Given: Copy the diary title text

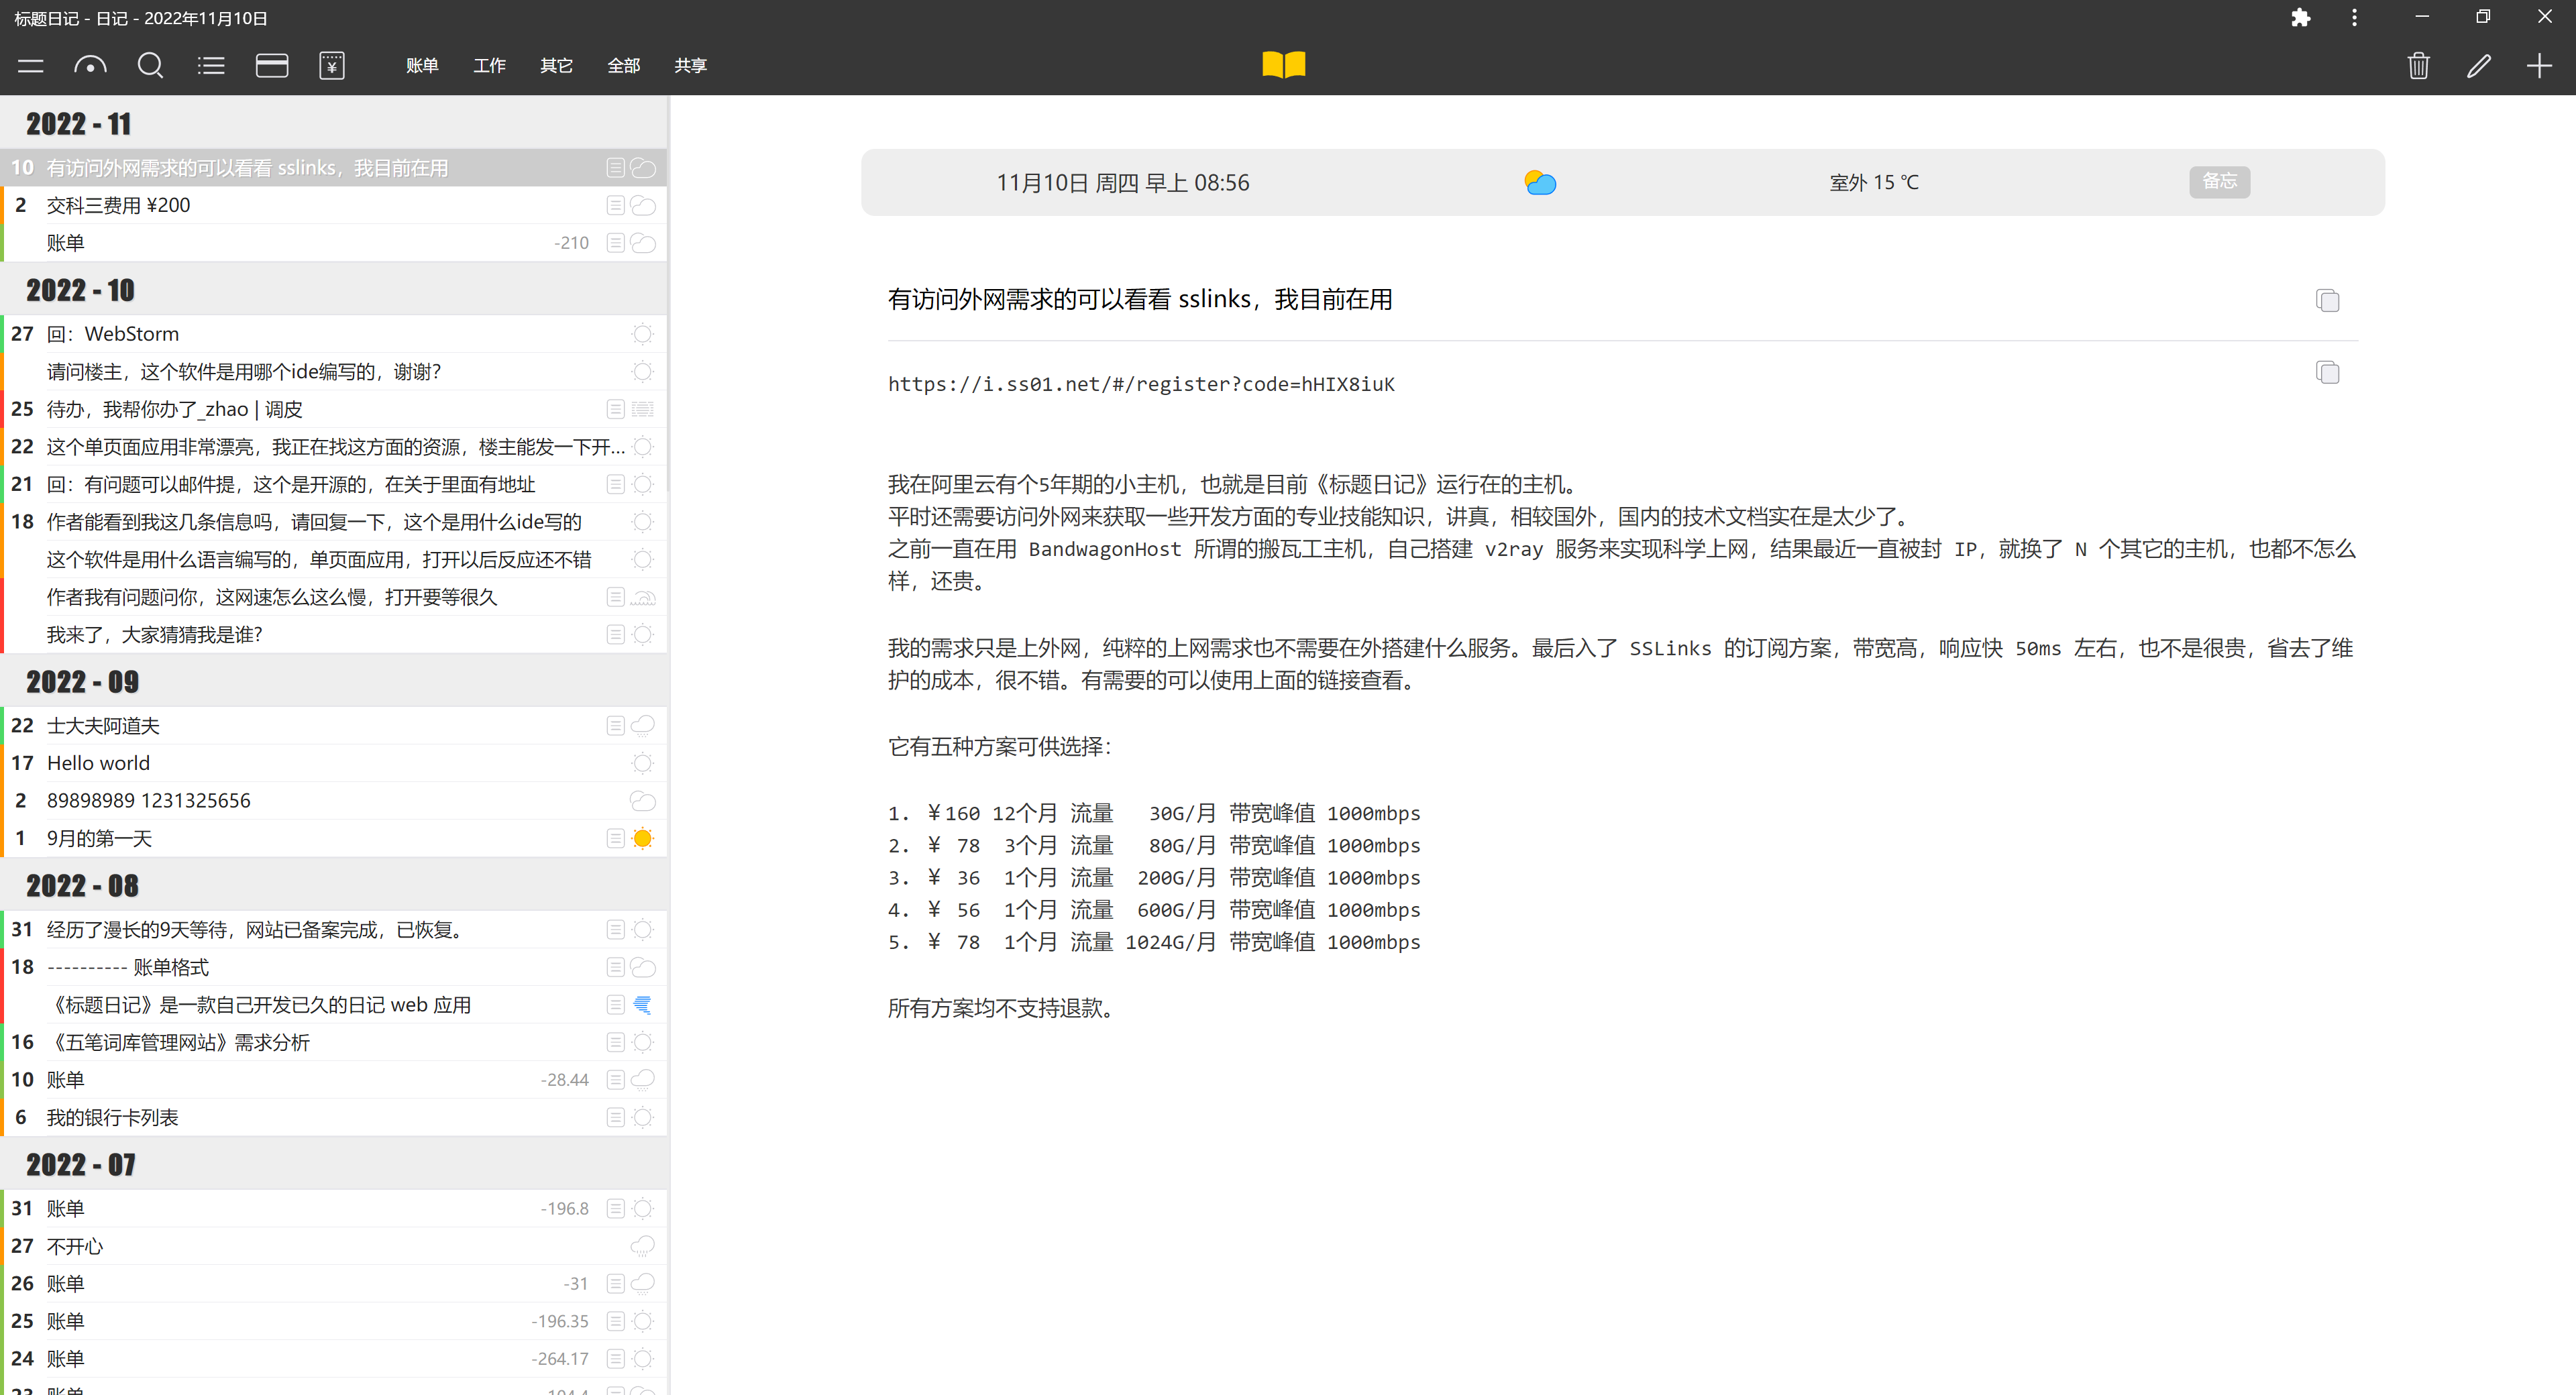Looking at the screenshot, I should pyautogui.click(x=2327, y=300).
